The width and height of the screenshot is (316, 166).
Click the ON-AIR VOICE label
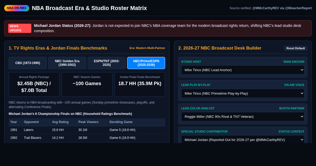click(294, 85)
